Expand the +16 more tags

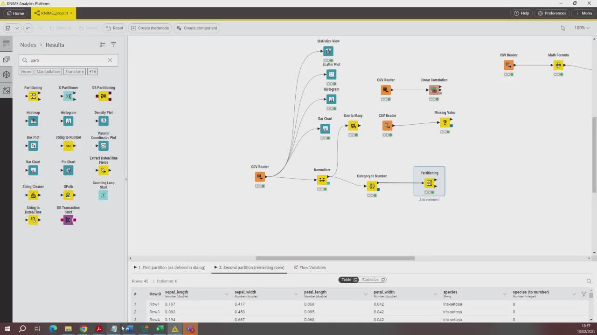(92, 72)
